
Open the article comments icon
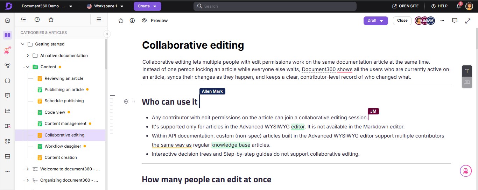click(455, 21)
